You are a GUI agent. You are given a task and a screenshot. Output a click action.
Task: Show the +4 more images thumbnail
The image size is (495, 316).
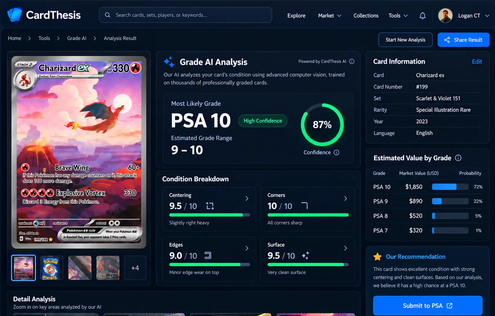[135, 268]
